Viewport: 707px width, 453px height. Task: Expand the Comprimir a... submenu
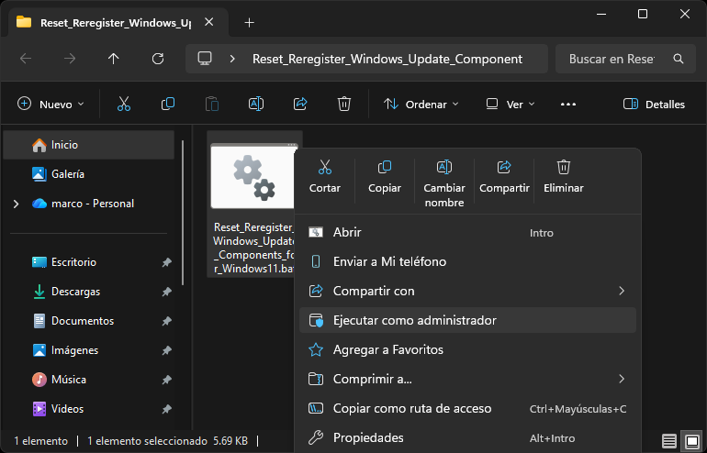pyautogui.click(x=622, y=379)
